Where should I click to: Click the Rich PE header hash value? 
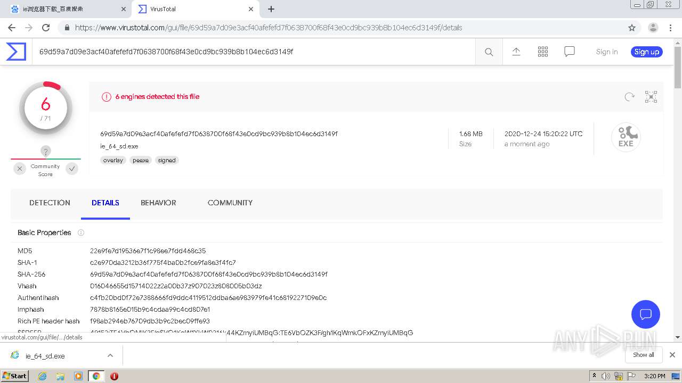click(150, 321)
